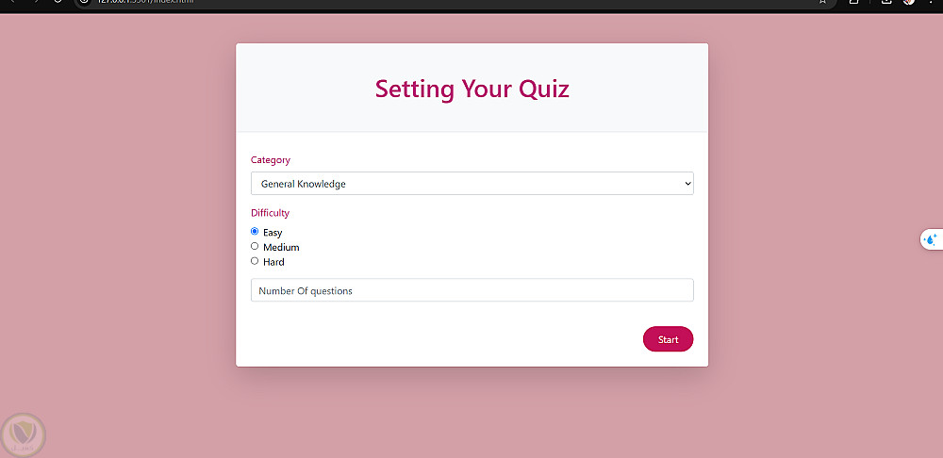Click the Difficulty label
The height and width of the screenshot is (458, 943).
coord(271,213)
